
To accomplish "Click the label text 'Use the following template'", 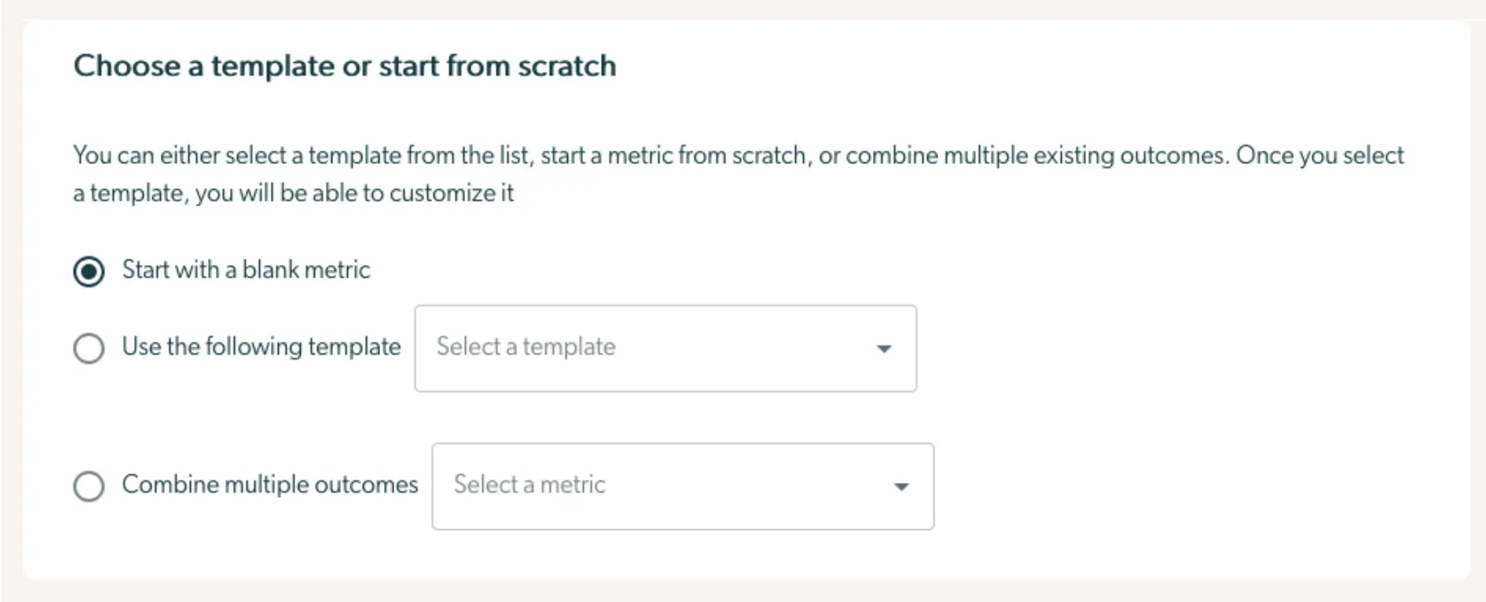I will pyautogui.click(x=260, y=347).
